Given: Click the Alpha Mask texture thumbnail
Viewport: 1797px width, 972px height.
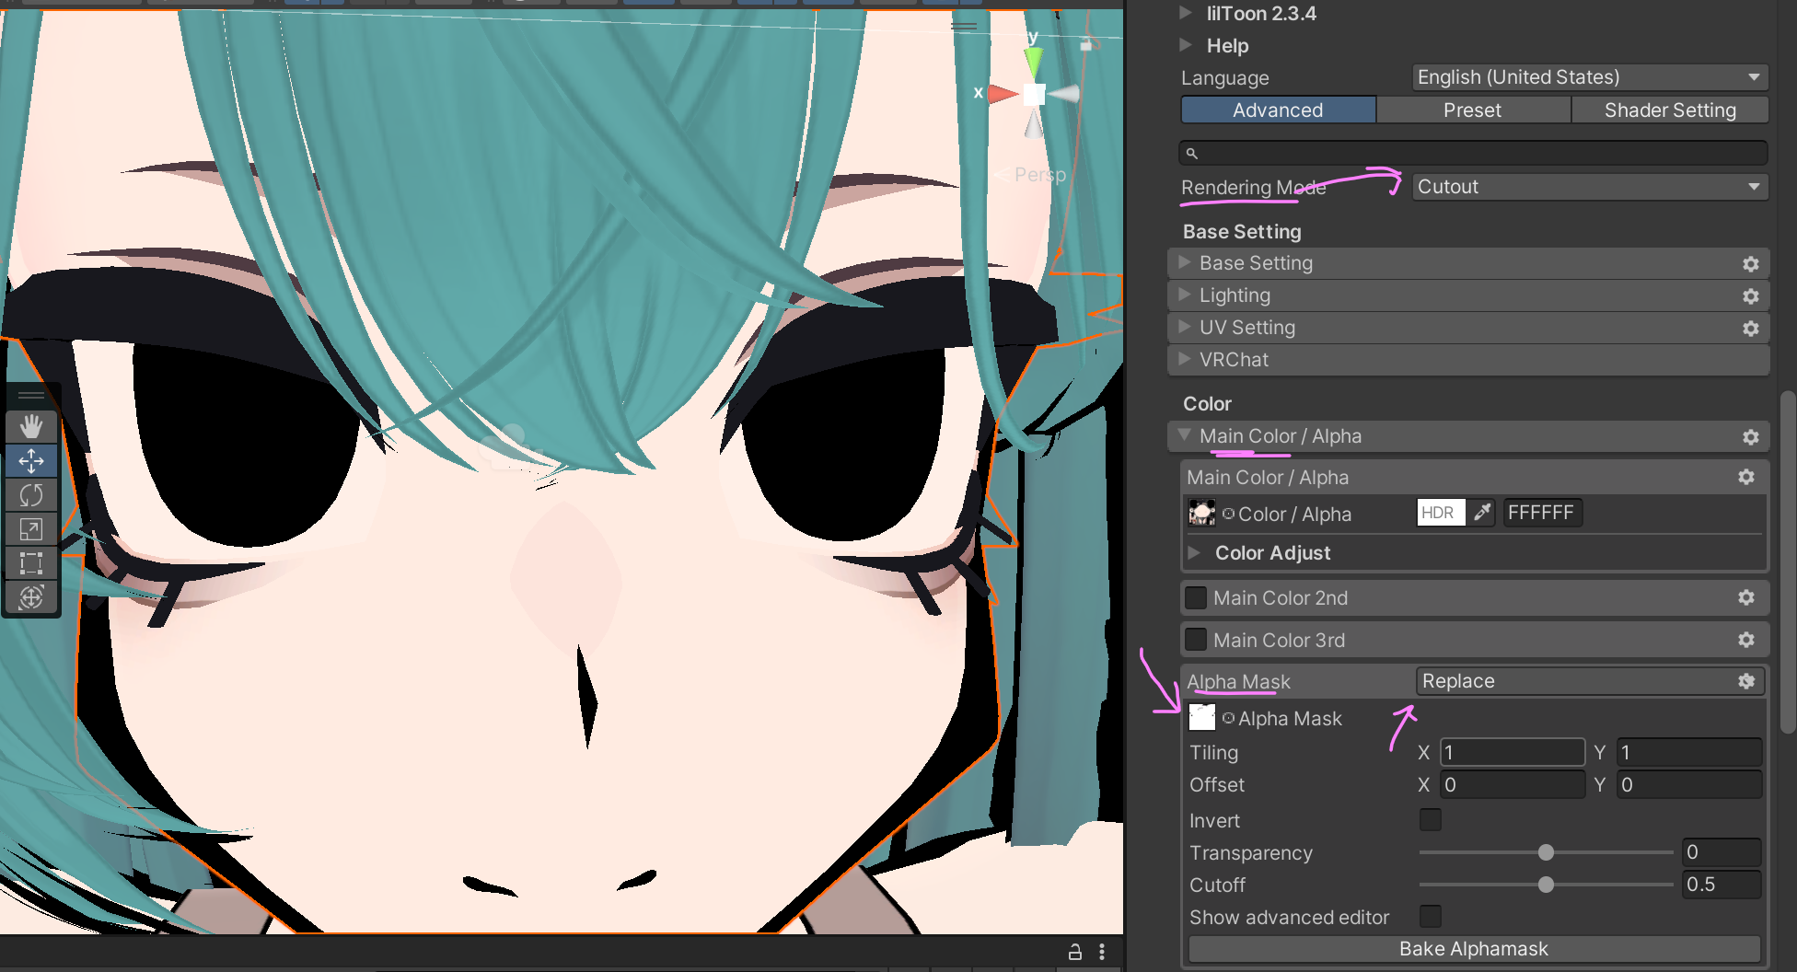Looking at the screenshot, I should click(1201, 717).
